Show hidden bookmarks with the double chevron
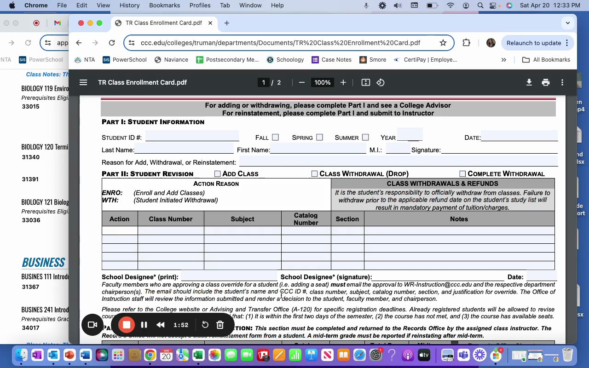589x368 pixels. (x=503, y=60)
